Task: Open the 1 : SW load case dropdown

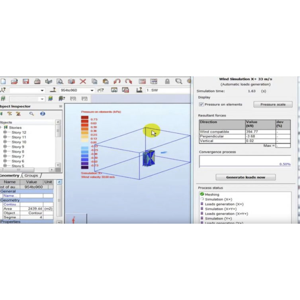Action: 166,90
